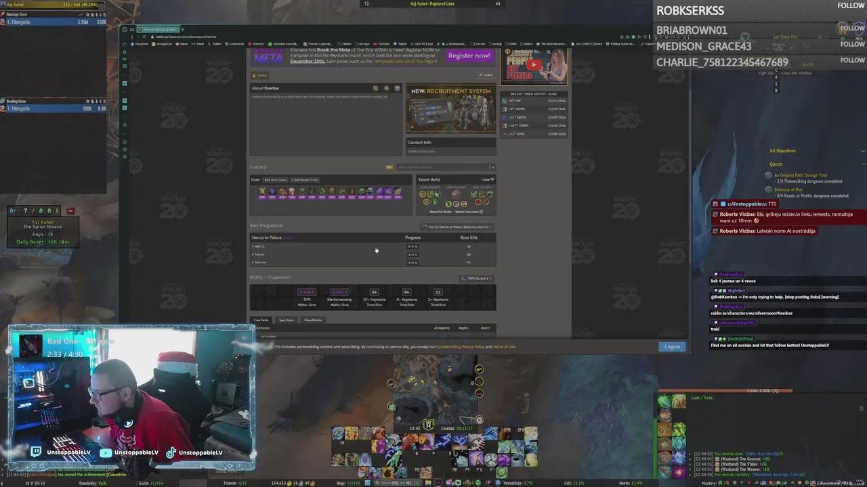Open the Cookies Policy link
The height and width of the screenshot is (487, 867).
(x=448, y=347)
